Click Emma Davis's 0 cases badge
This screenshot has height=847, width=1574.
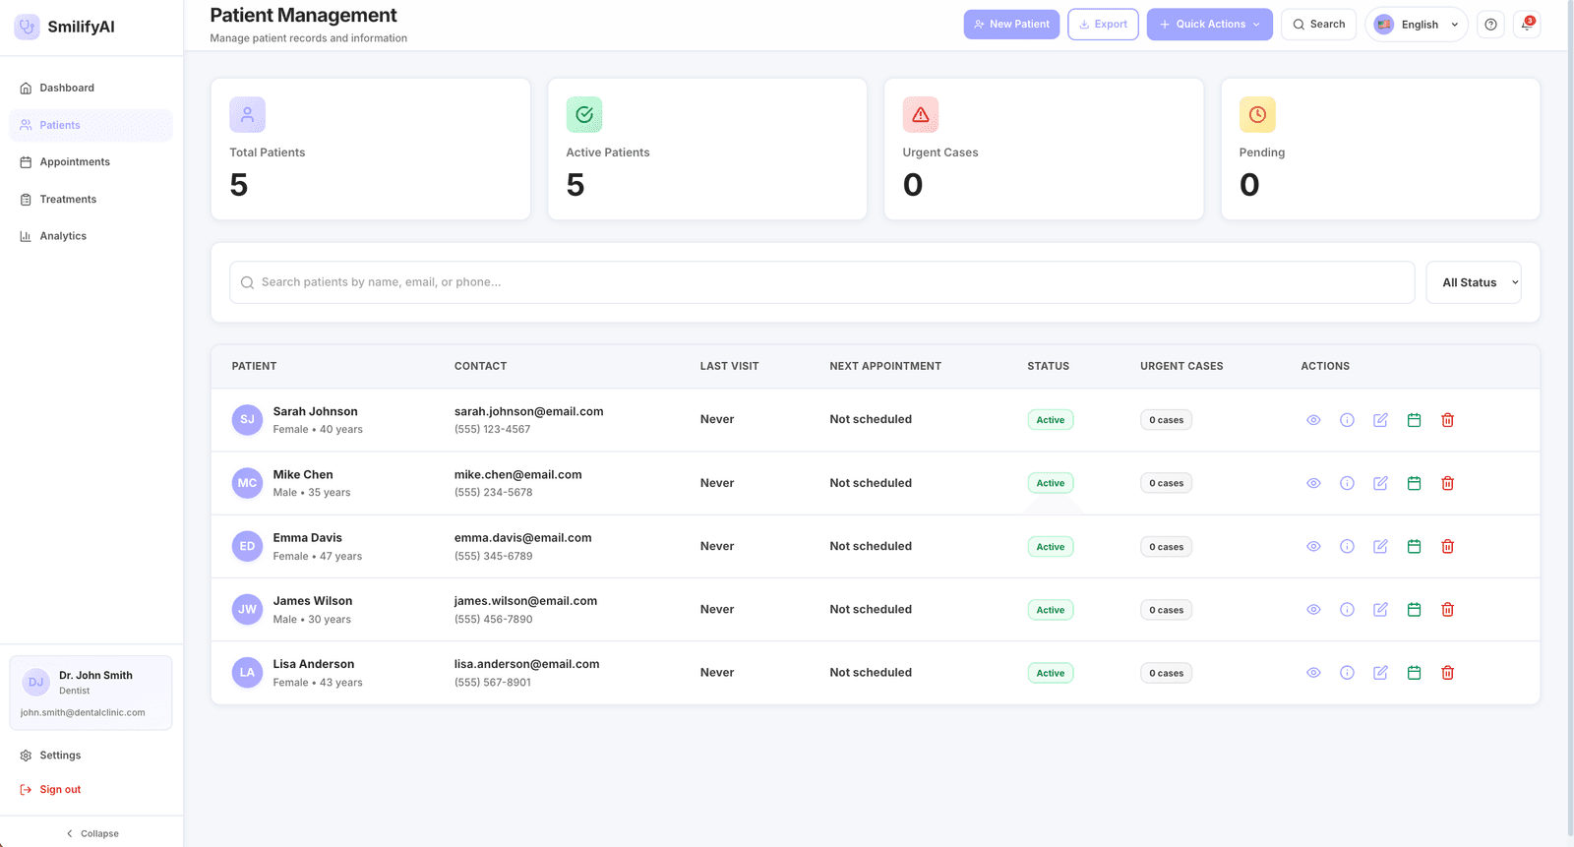[1166, 547]
